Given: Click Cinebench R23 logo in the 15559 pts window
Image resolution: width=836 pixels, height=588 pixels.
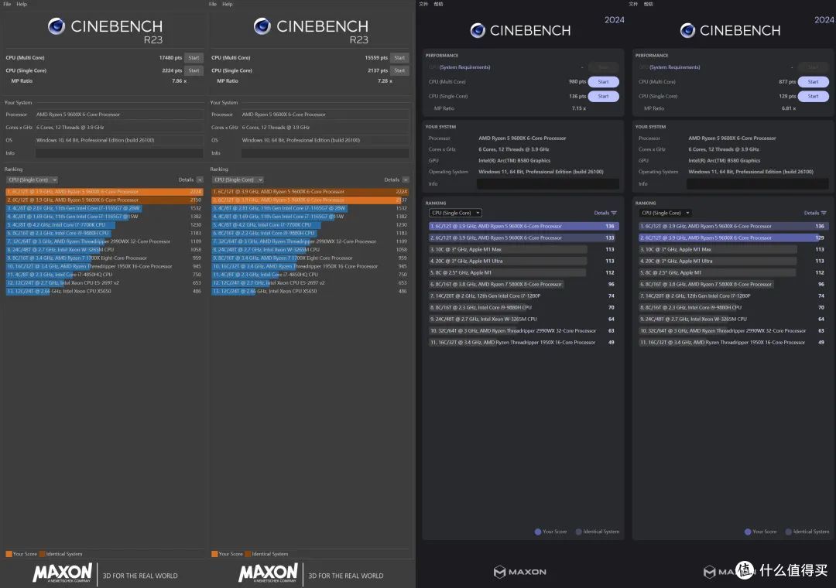Looking at the screenshot, I should tap(311, 31).
